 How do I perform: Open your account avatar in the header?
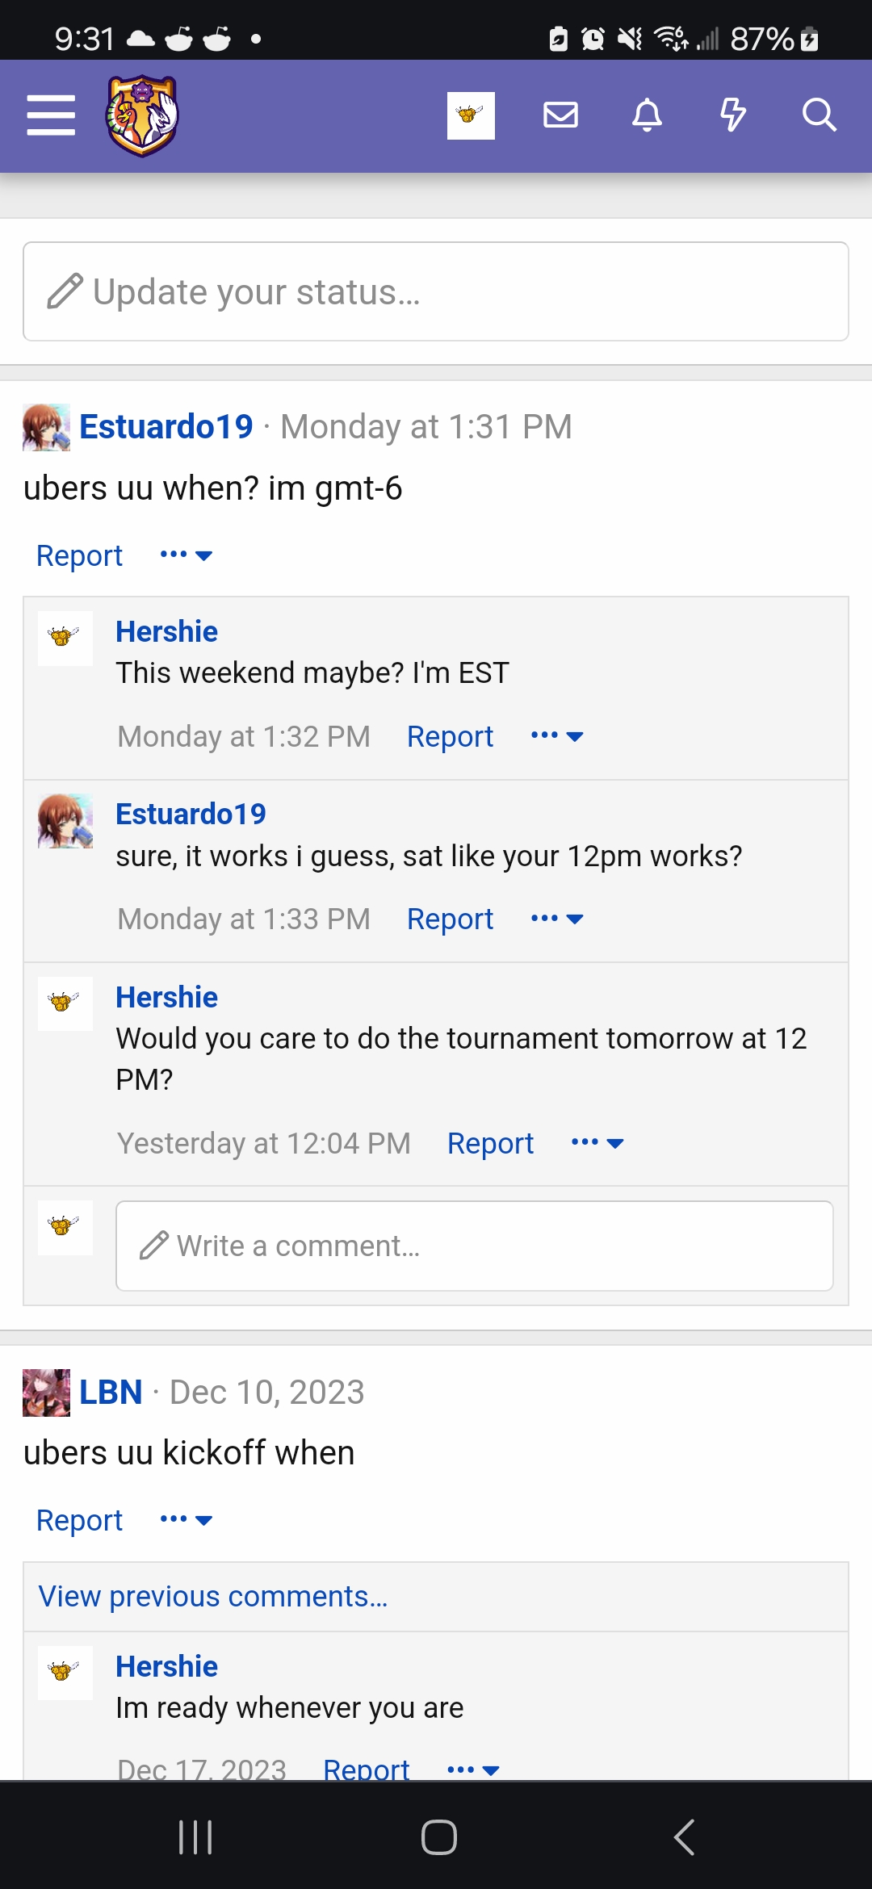click(471, 115)
